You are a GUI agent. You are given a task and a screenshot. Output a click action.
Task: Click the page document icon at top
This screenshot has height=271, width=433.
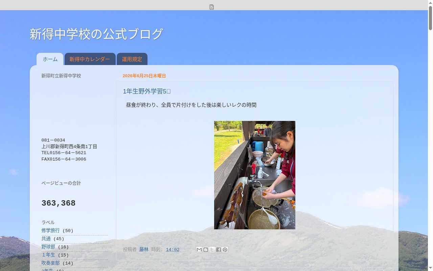pyautogui.click(x=212, y=7)
